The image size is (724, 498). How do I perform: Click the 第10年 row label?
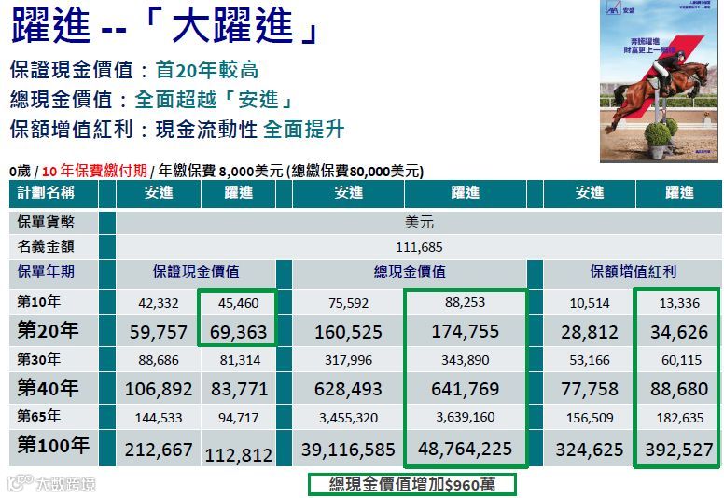click(x=39, y=302)
